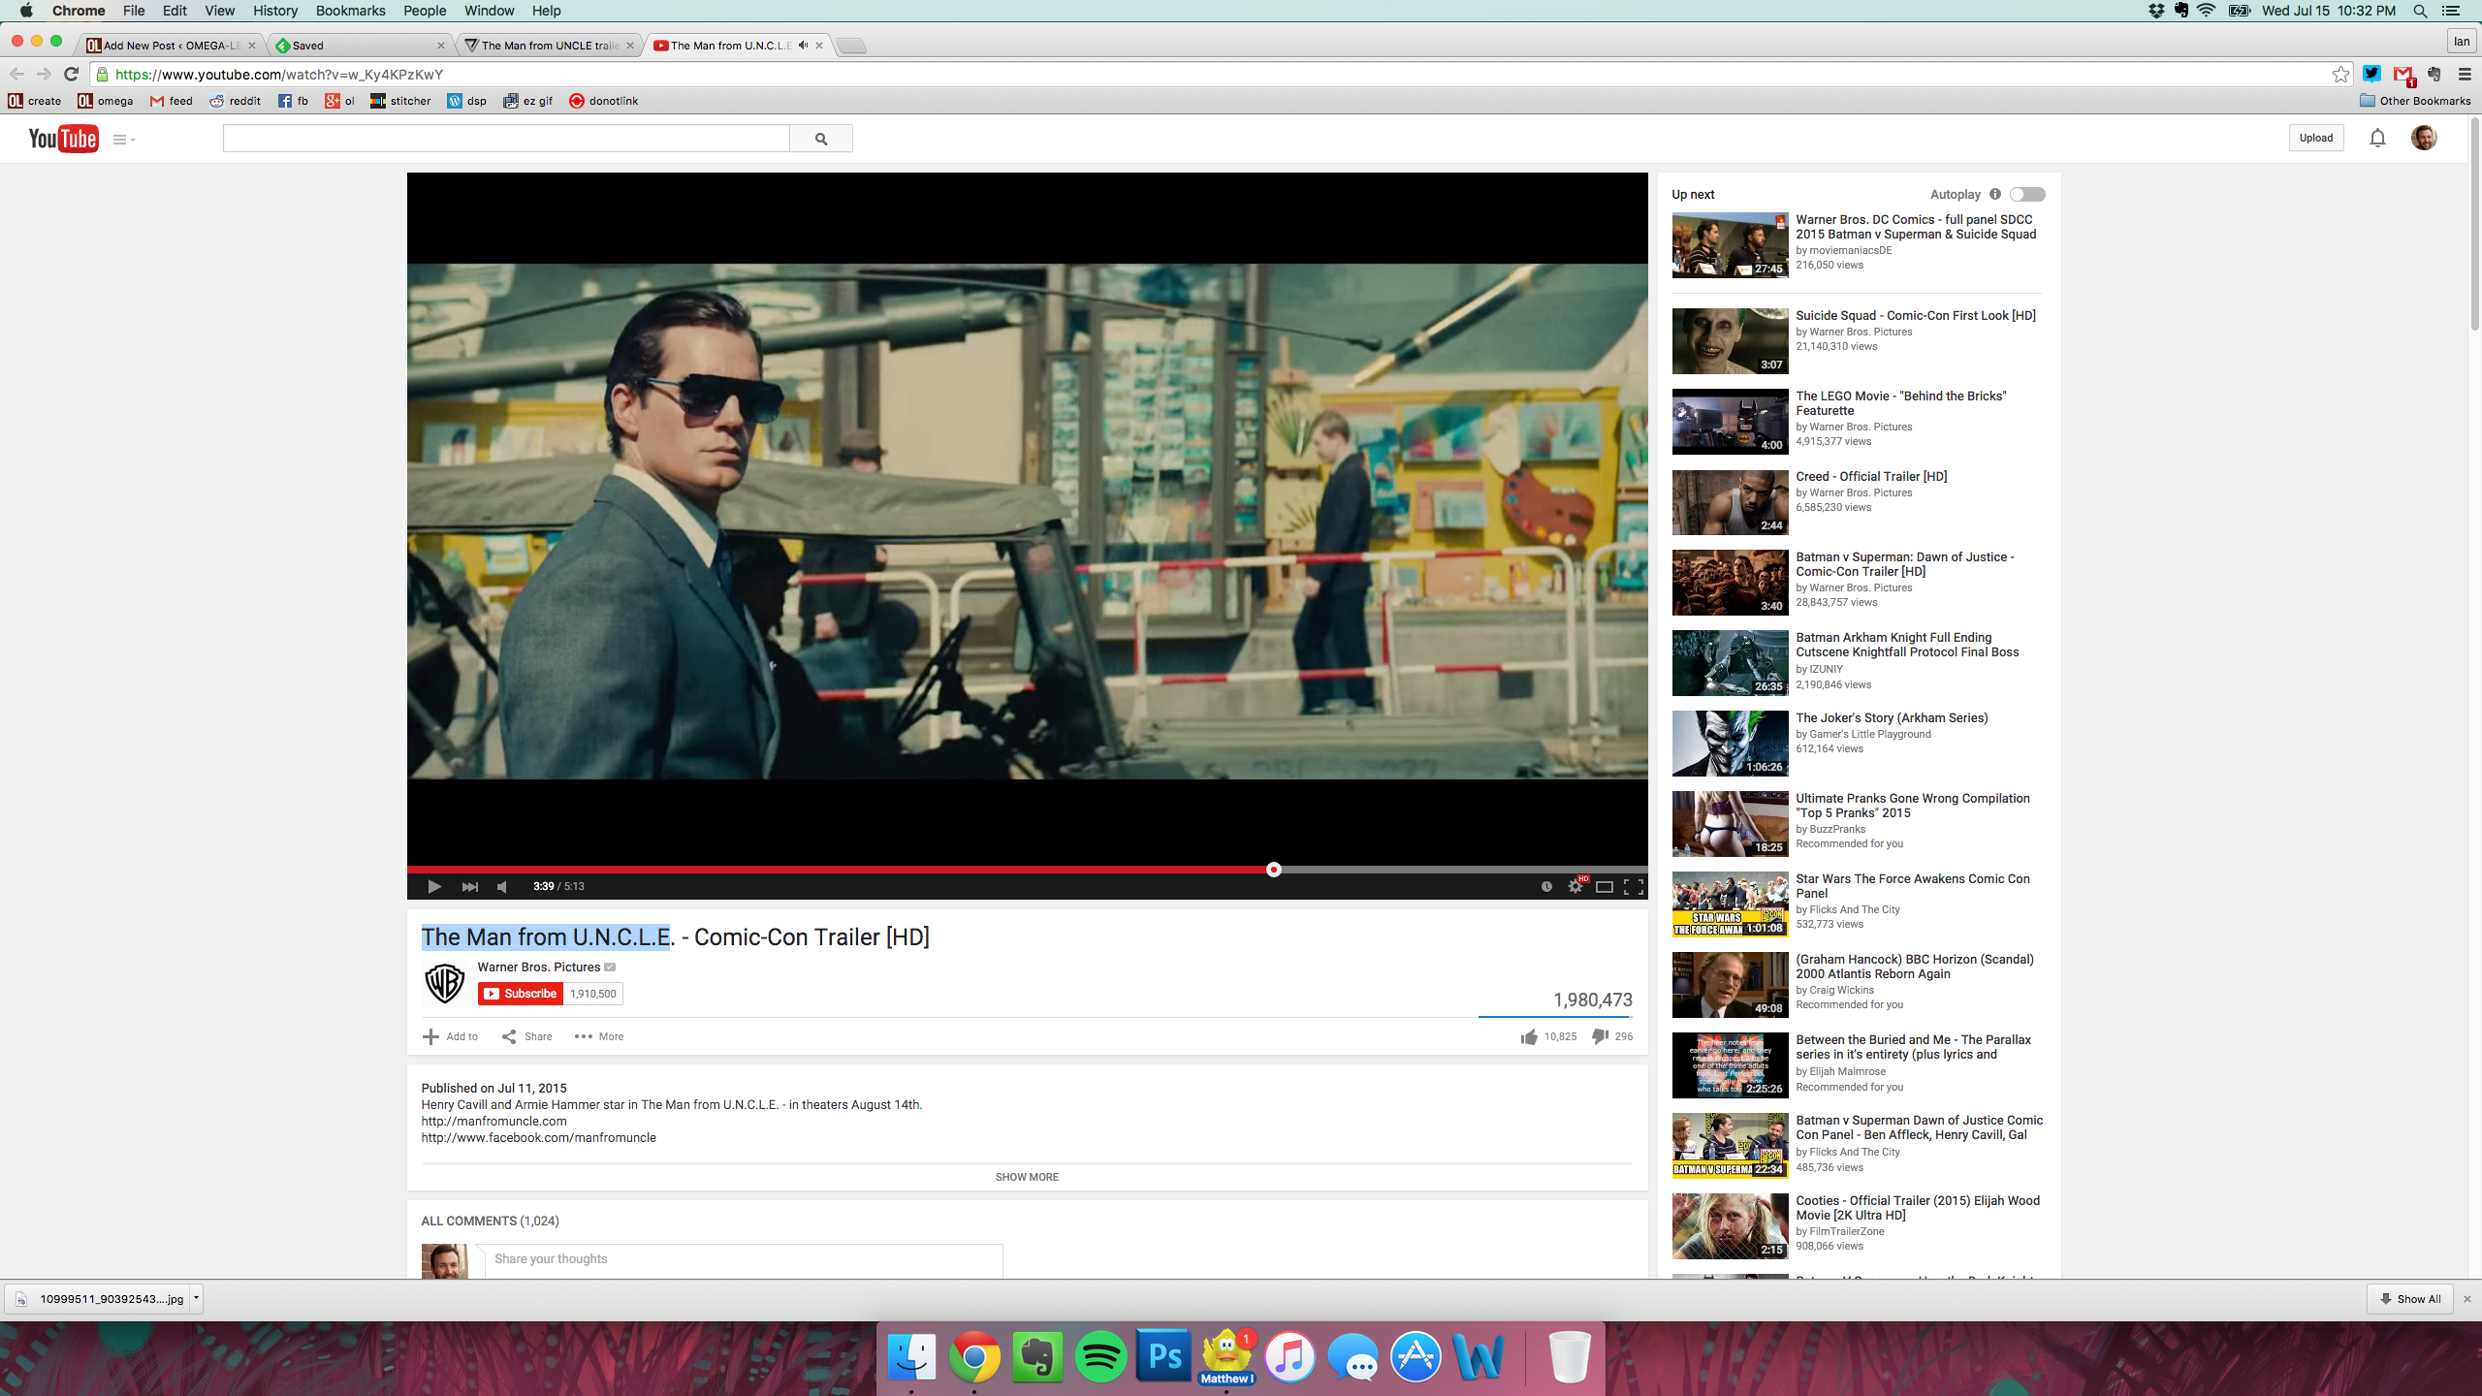Open Creed Official Trailer thumbnail
This screenshot has width=2482, height=1396.
pyautogui.click(x=1730, y=502)
